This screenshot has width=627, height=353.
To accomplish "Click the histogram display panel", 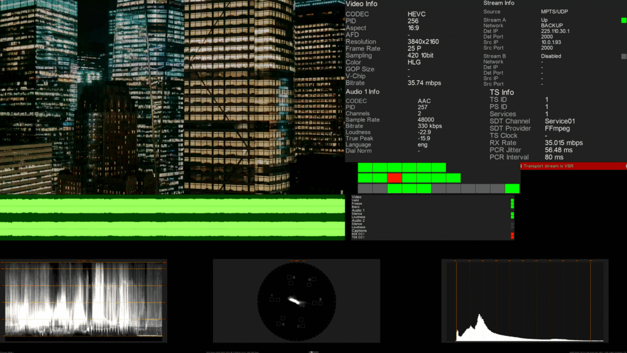I will pos(524,300).
